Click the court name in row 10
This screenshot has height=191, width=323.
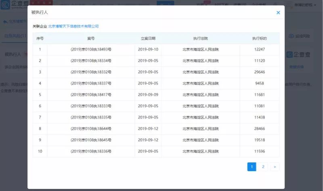point(200,151)
